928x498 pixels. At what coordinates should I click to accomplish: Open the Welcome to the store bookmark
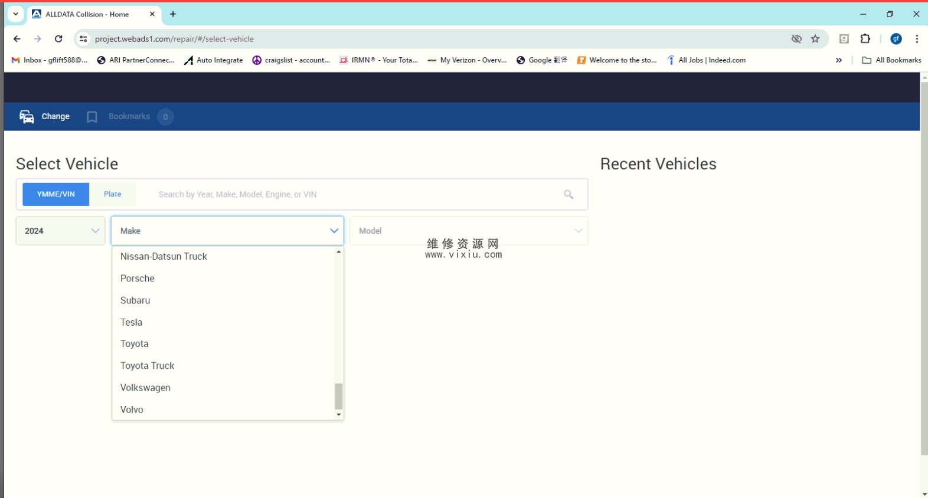[617, 60]
